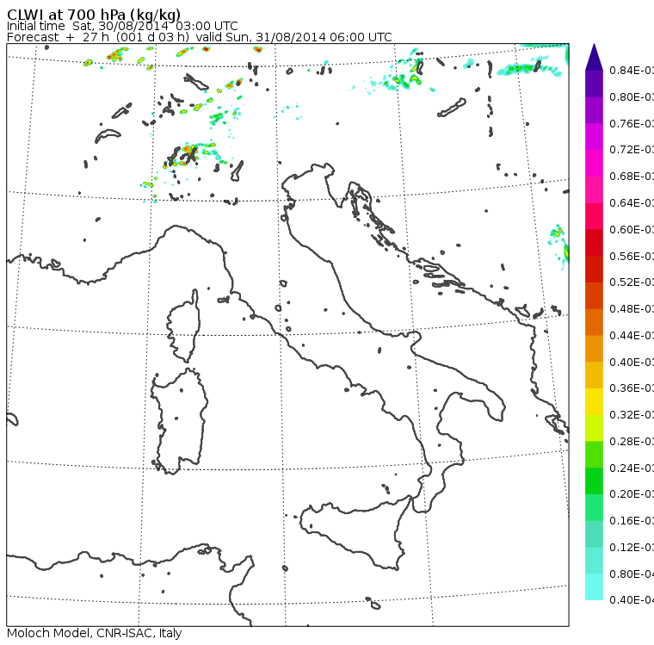Pick the orange segment between 0.48E and 0.44E
This screenshot has height=645, width=654.
[x=594, y=322]
